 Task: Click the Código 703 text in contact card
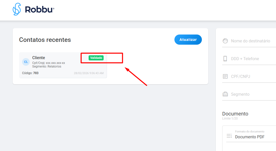click(x=30, y=73)
